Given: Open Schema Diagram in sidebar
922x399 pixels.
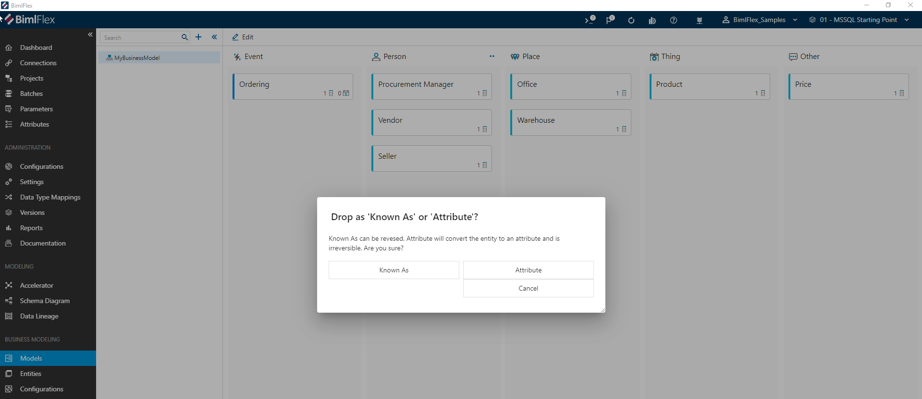Looking at the screenshot, I should pos(45,301).
